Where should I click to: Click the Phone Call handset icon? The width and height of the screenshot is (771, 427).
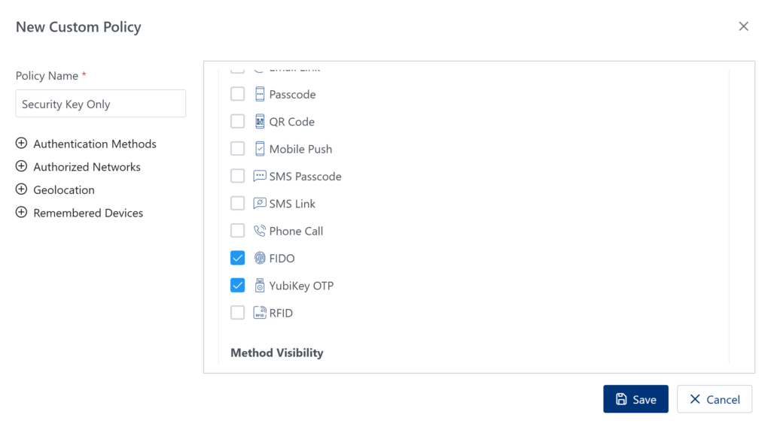pyautogui.click(x=260, y=231)
